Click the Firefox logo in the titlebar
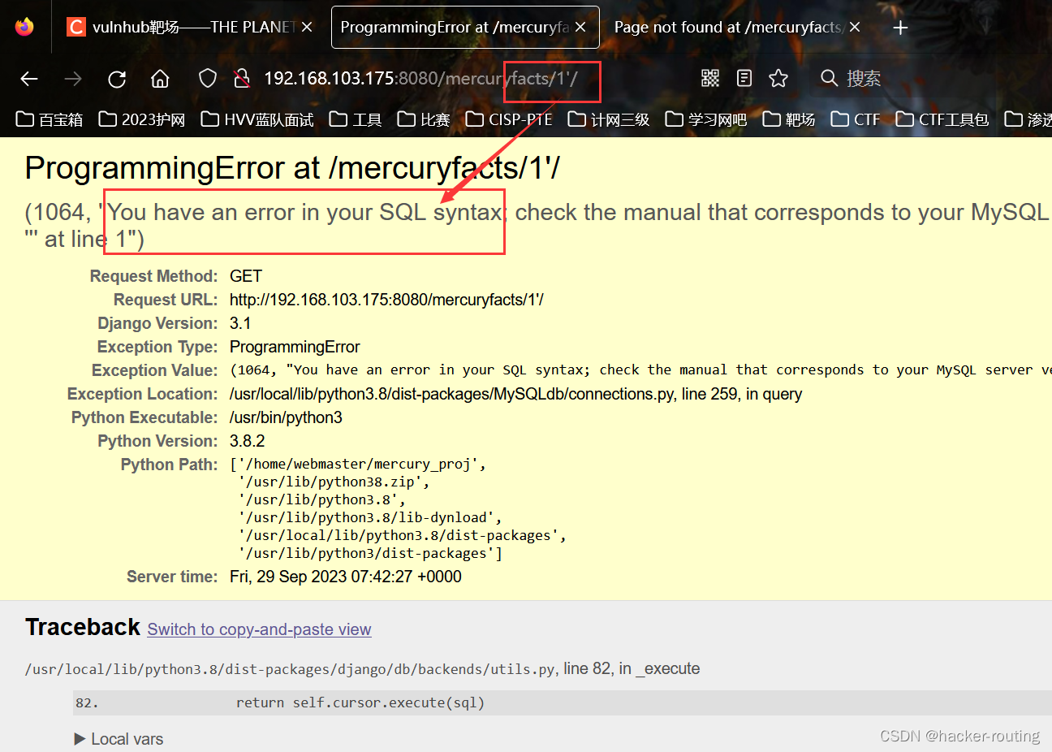 point(24,26)
